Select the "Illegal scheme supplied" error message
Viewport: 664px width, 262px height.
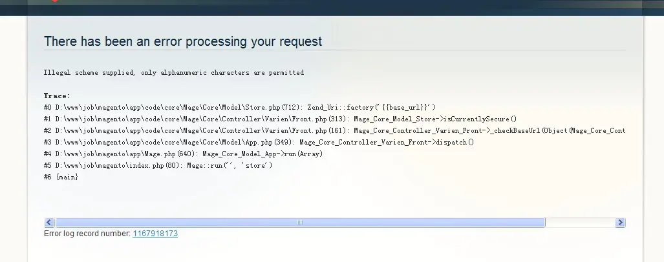174,73
